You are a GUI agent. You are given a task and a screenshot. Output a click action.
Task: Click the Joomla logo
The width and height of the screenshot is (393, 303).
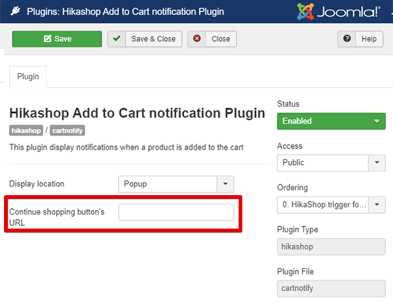(339, 11)
